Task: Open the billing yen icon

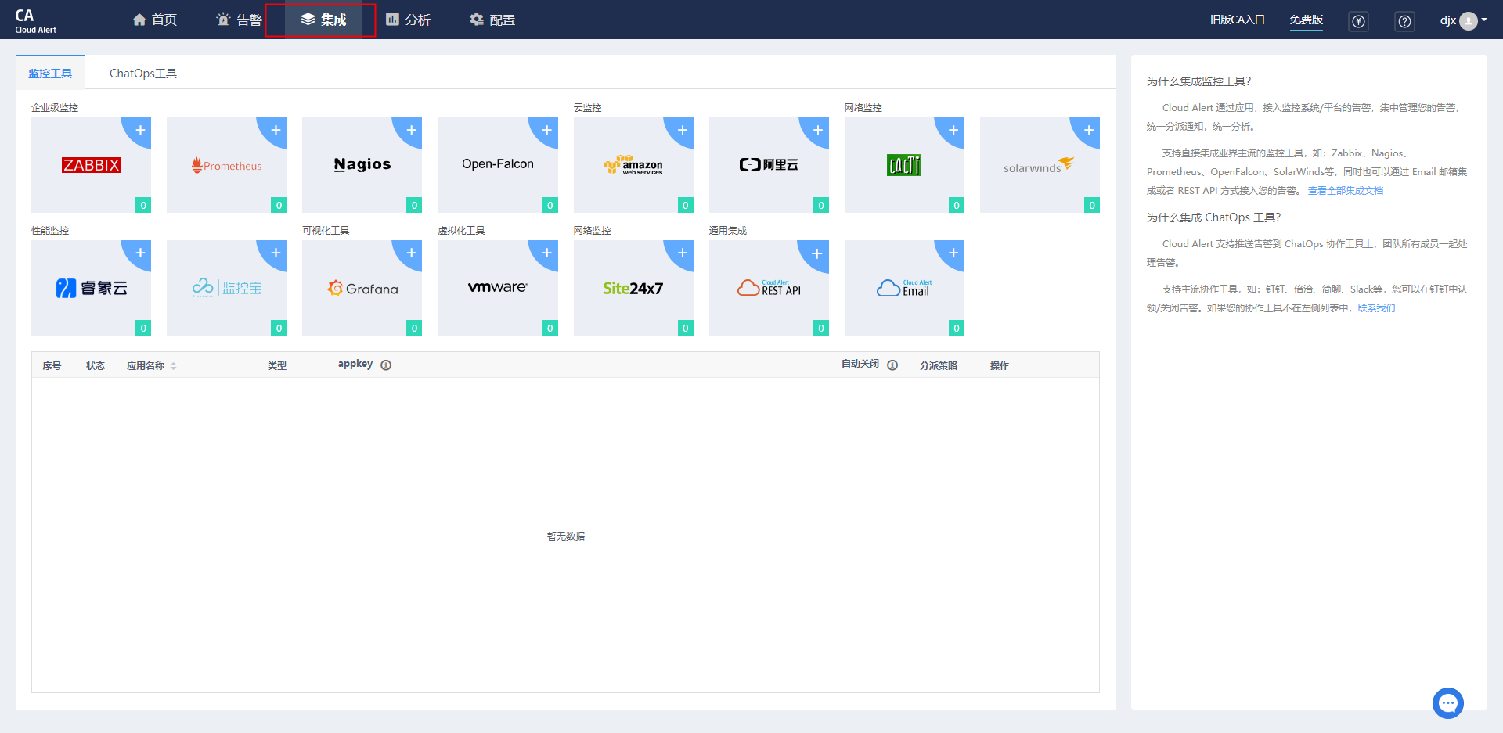Action: click(x=1358, y=21)
